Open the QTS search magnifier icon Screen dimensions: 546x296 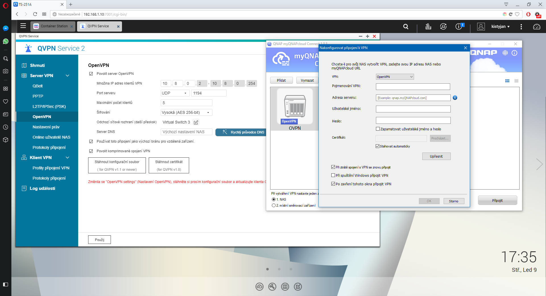tap(406, 26)
